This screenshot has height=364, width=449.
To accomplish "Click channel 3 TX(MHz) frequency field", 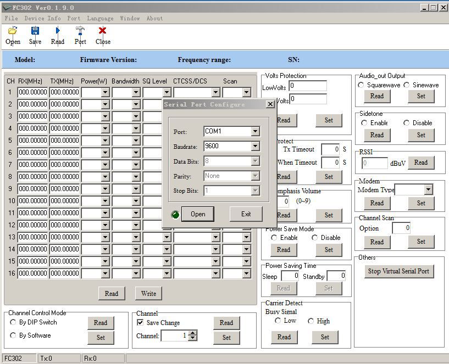I will point(64,116).
